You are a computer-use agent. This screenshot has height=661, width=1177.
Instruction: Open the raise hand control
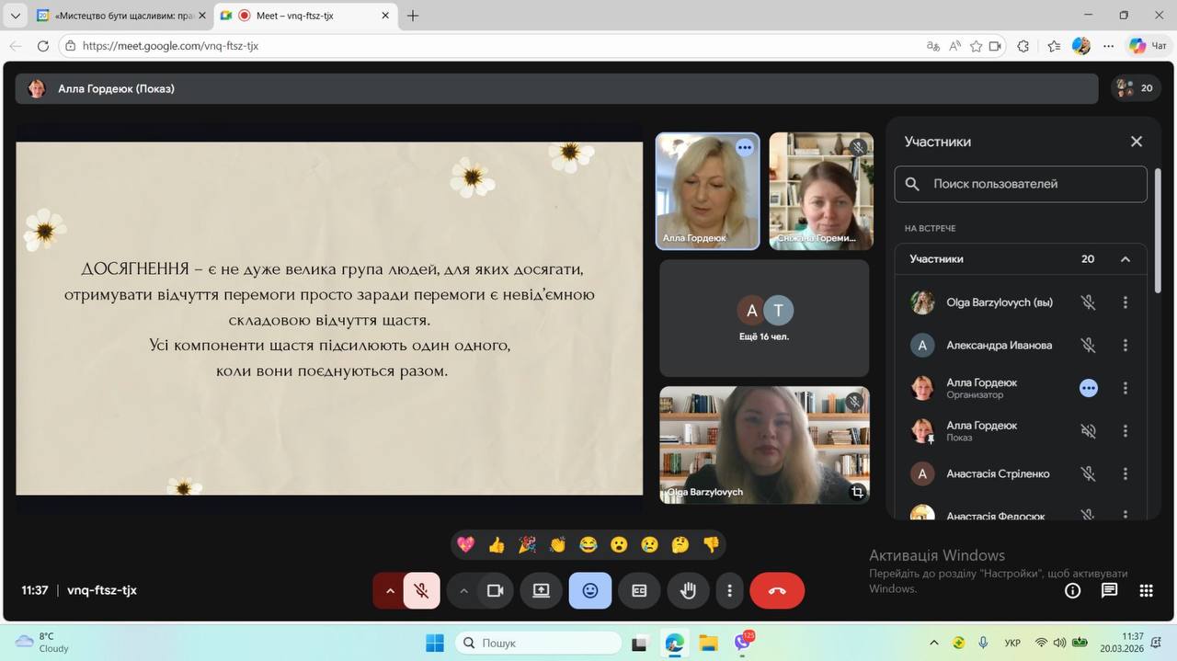688,591
